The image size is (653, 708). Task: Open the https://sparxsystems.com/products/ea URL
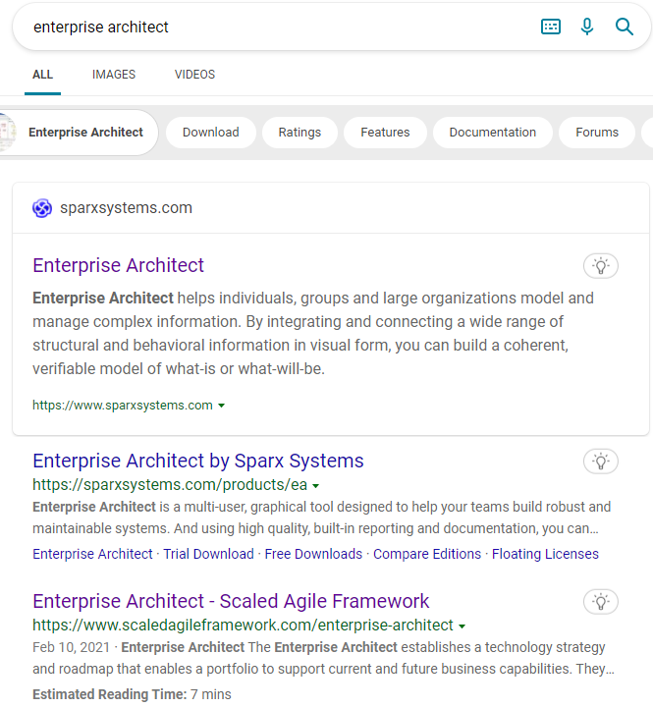[170, 484]
